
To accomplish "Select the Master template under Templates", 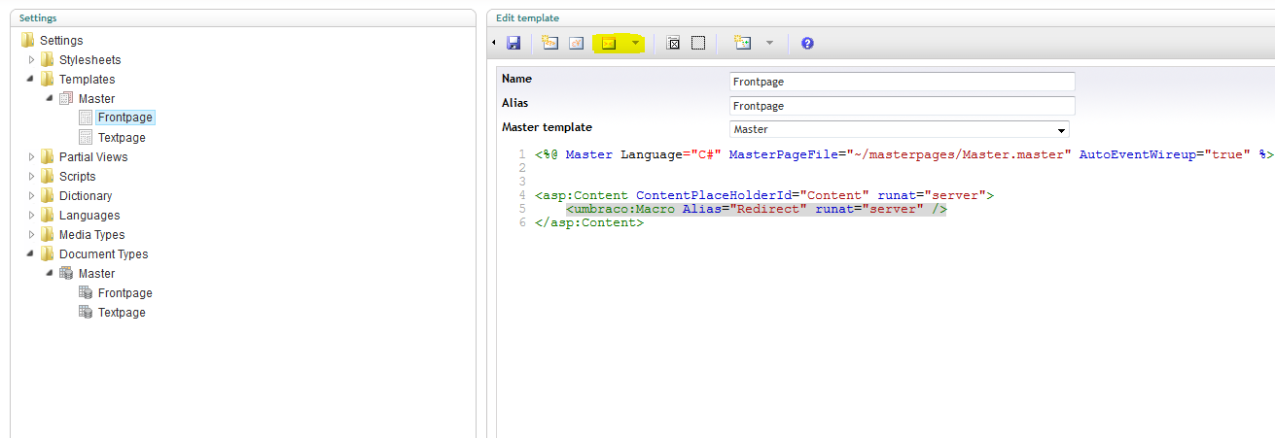I will click(96, 99).
